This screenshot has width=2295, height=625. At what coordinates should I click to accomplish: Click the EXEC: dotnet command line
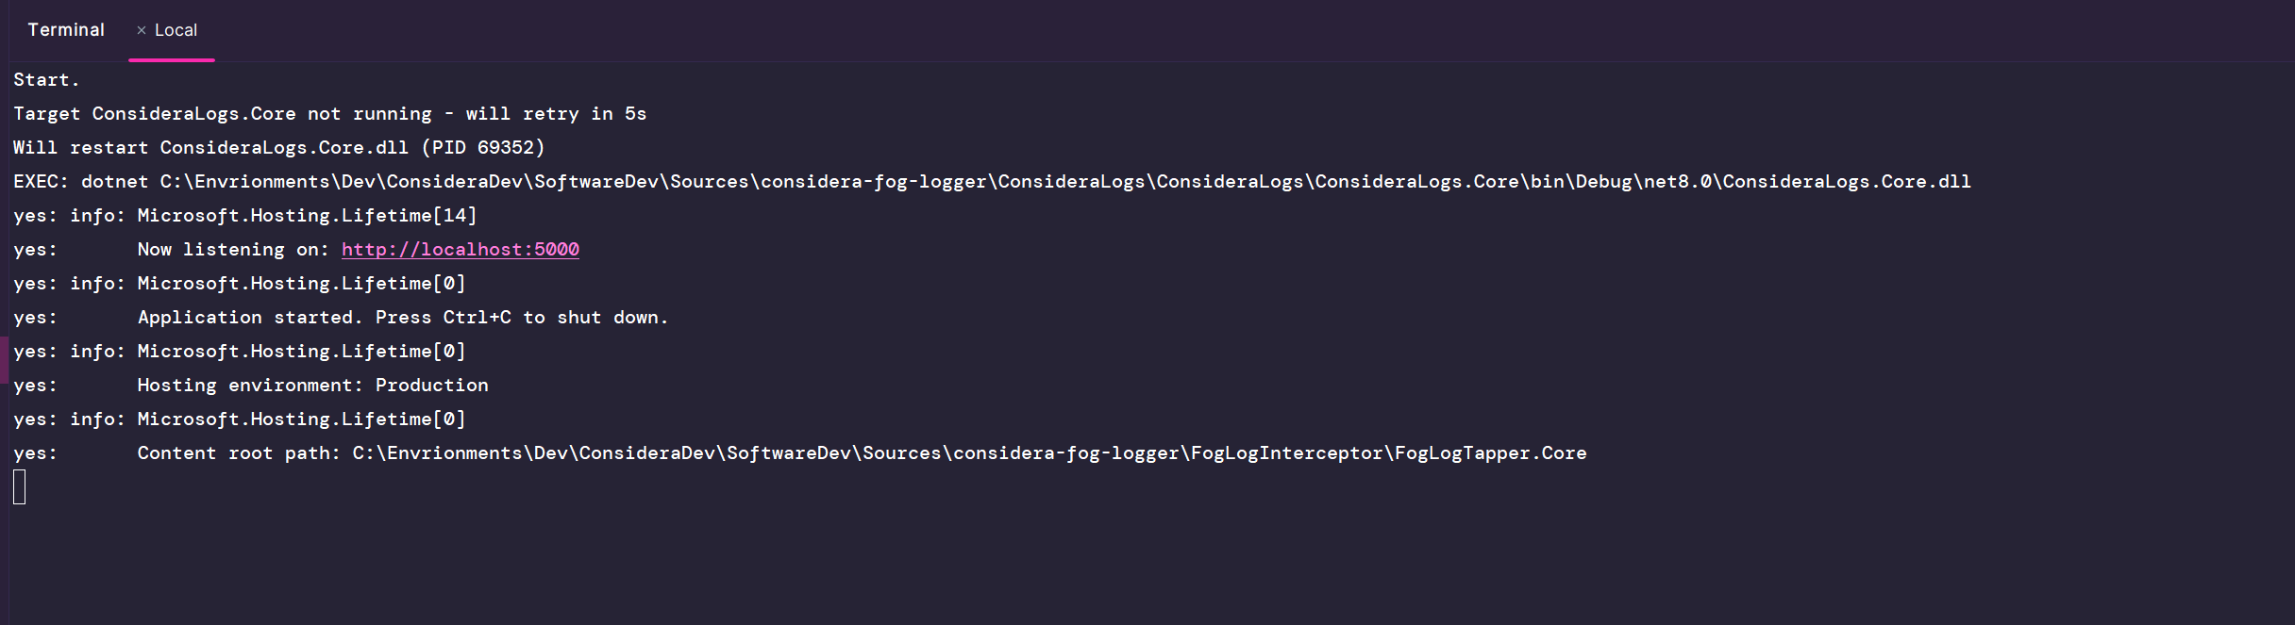coord(992,182)
